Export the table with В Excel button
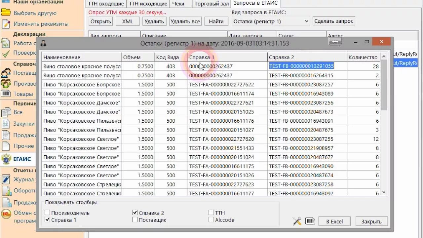 pos(334,221)
